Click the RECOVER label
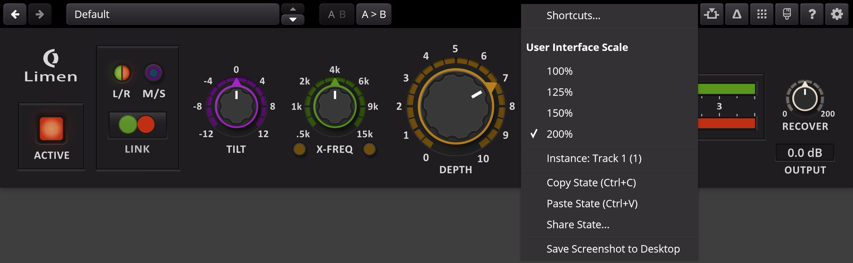853x263 pixels. 805,127
